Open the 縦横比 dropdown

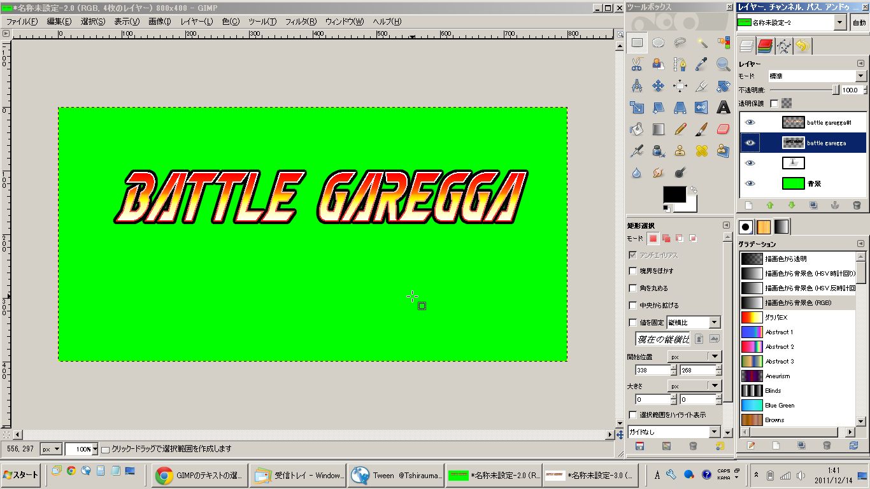click(x=694, y=322)
